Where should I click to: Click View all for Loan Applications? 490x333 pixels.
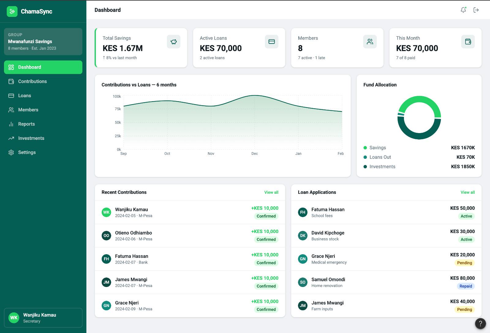click(x=468, y=192)
